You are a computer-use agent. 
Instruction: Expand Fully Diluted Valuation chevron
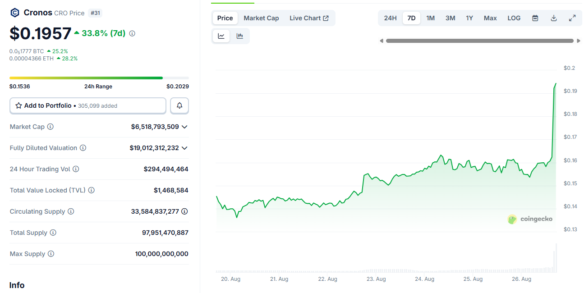pos(184,148)
